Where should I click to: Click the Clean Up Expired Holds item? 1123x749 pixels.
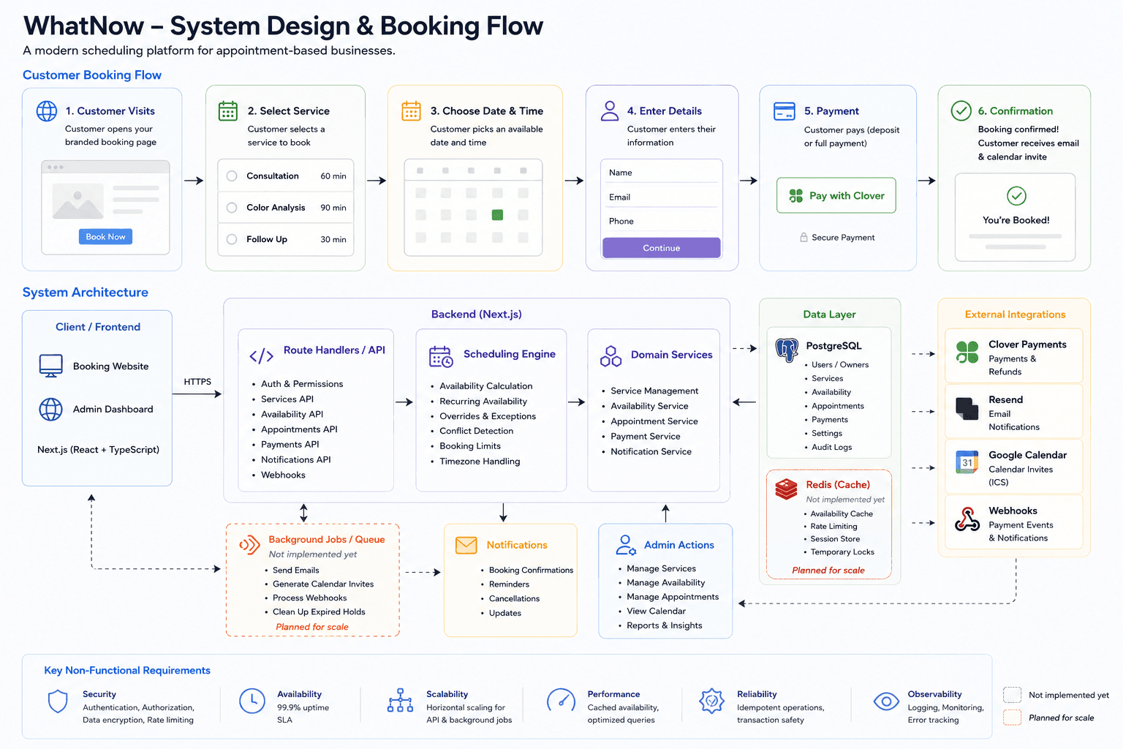click(x=319, y=612)
